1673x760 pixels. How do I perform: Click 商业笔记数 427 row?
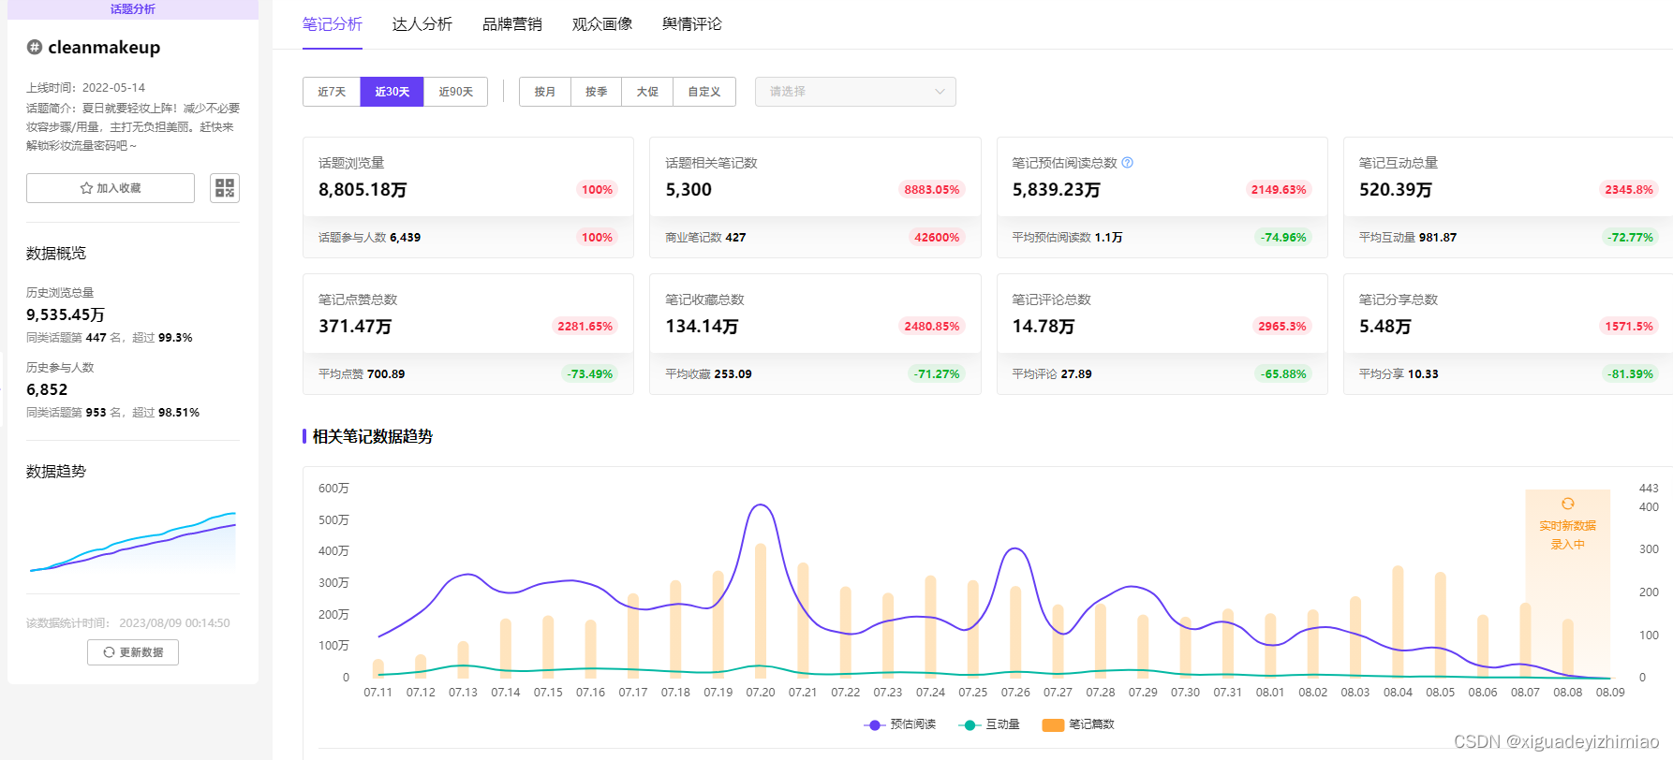(705, 238)
